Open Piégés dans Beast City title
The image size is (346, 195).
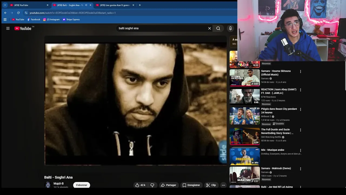click(x=279, y=111)
